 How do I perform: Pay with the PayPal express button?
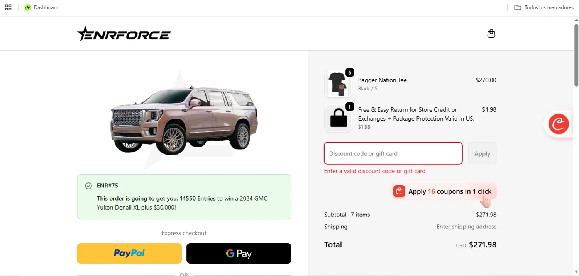click(129, 253)
